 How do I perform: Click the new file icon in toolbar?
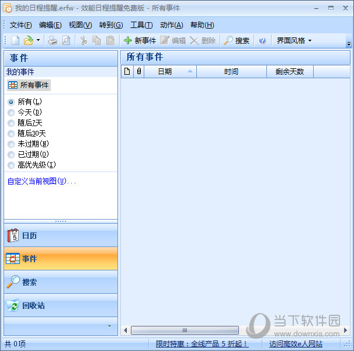tap(15, 41)
